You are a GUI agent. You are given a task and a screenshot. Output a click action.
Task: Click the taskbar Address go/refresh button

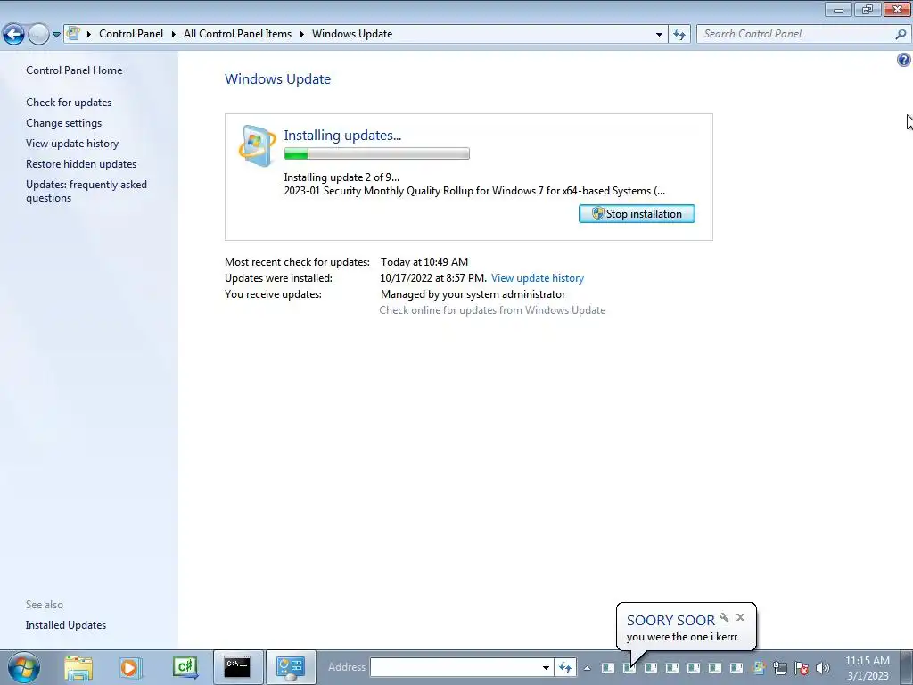pos(565,667)
